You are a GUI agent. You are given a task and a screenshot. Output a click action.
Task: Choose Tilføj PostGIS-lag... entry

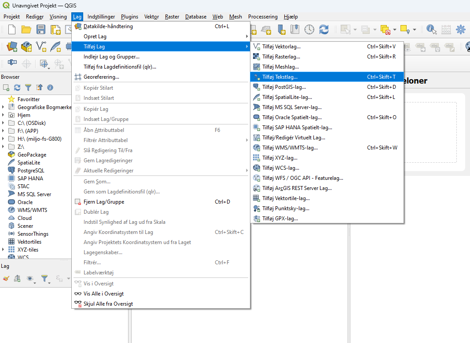tap(327, 87)
